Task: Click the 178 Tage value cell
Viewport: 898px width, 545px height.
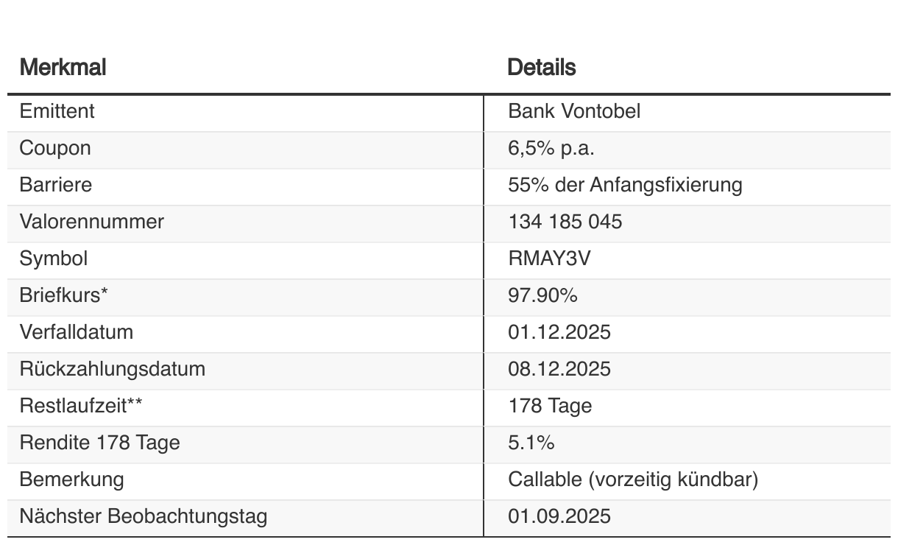Action: point(550,406)
